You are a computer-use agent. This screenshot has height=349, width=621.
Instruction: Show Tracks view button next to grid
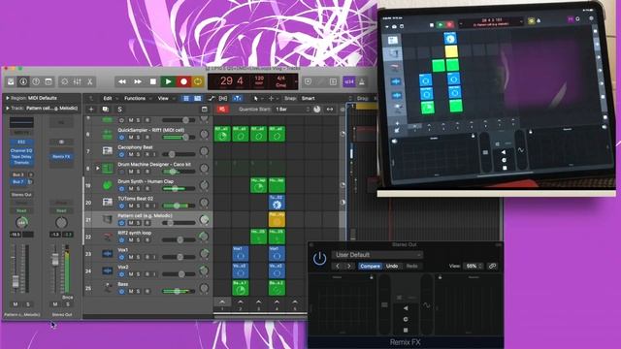[197, 99]
